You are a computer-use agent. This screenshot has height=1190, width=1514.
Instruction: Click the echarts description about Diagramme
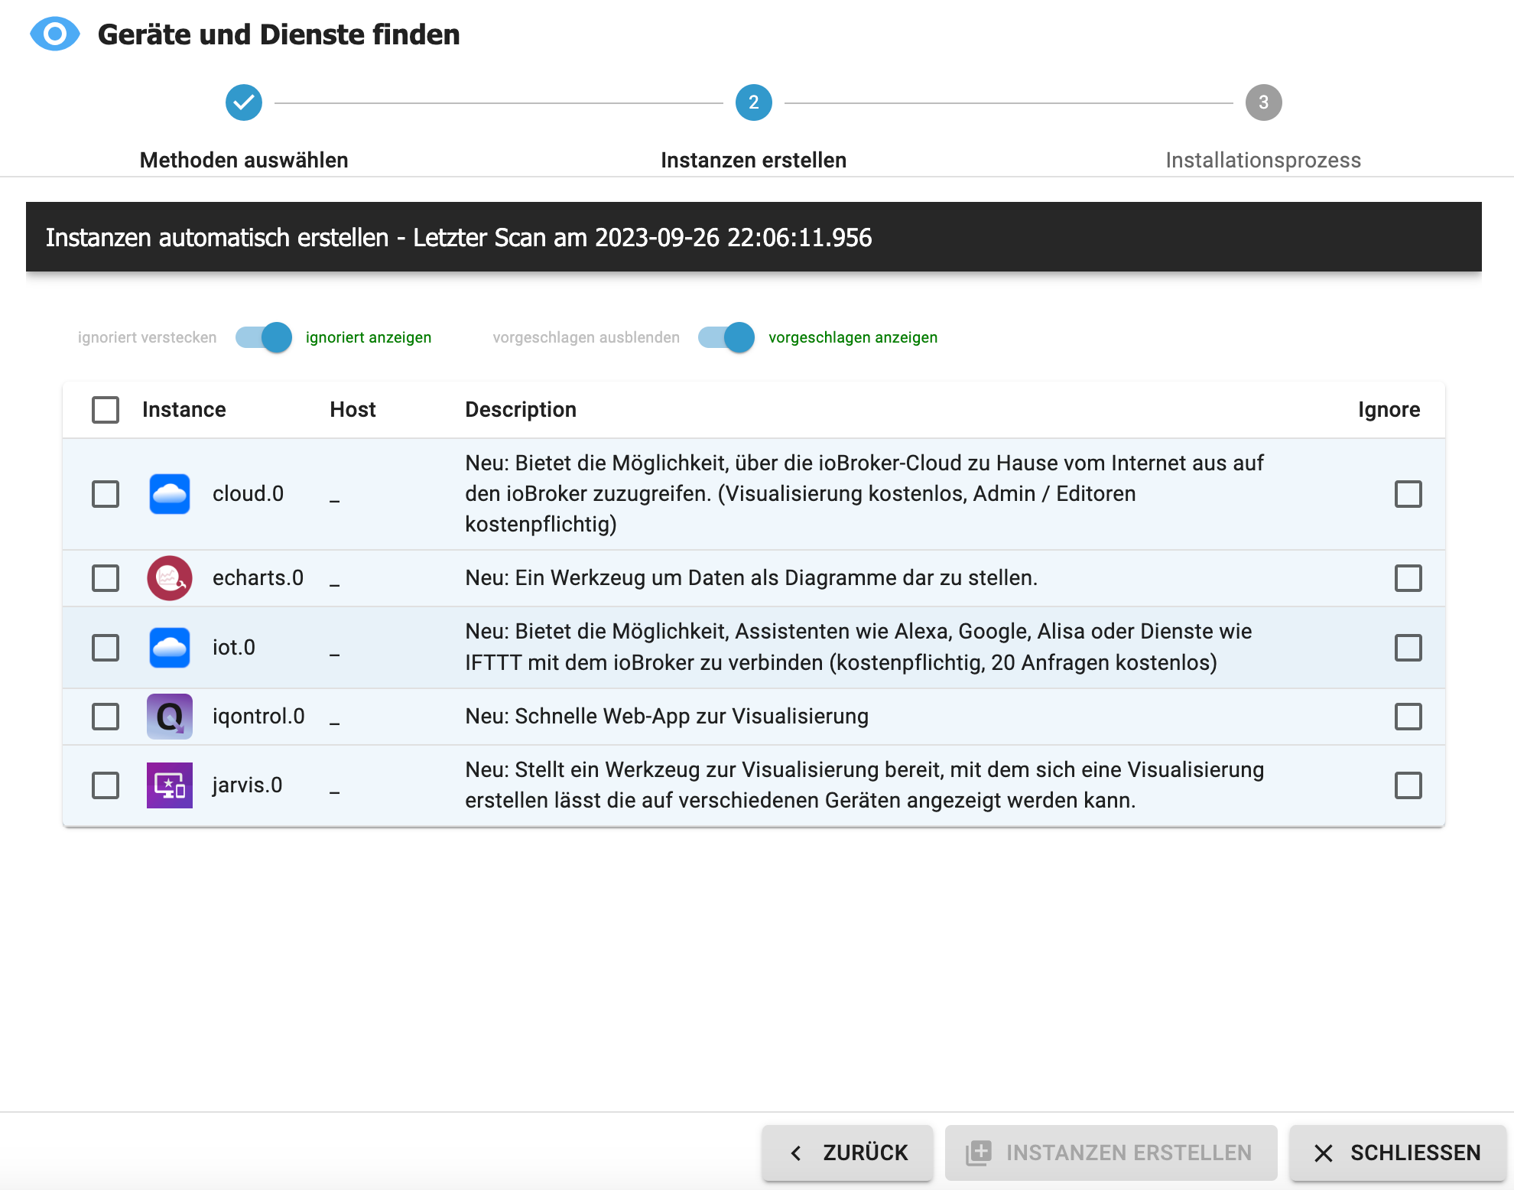[752, 578]
